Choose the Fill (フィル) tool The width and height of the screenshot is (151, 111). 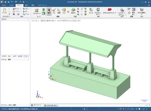(64, 11)
